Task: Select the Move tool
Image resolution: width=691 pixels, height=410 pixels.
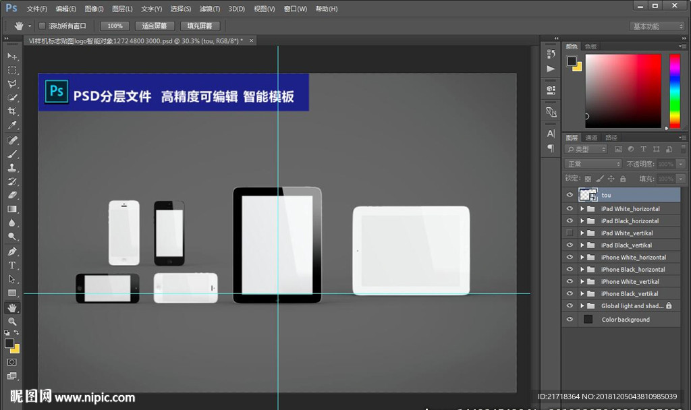Action: click(x=12, y=56)
